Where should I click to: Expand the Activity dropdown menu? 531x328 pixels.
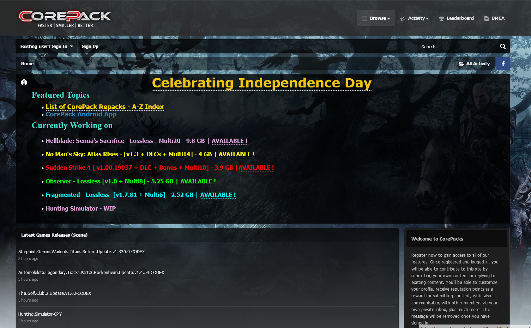click(415, 18)
